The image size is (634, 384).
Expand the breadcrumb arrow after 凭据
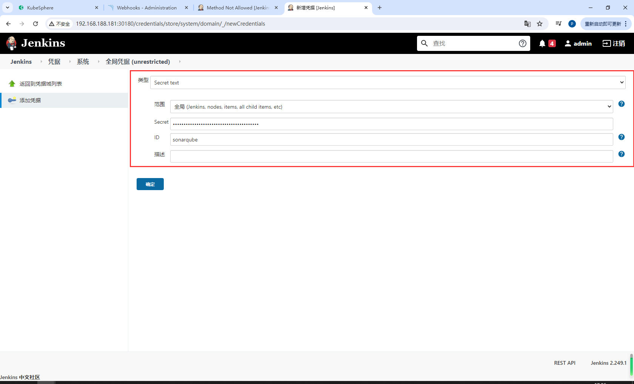(x=70, y=61)
